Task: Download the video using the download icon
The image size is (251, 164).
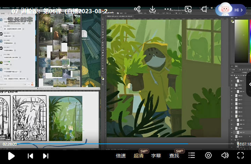Action: click(x=153, y=9)
